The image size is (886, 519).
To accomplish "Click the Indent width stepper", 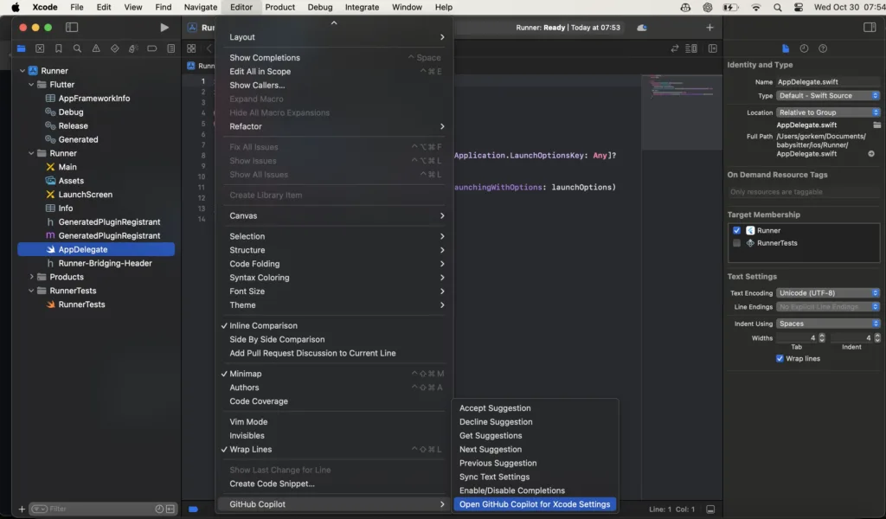I will pos(877,337).
